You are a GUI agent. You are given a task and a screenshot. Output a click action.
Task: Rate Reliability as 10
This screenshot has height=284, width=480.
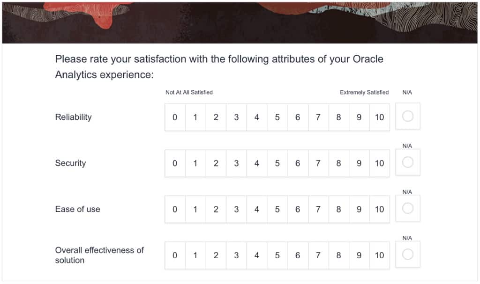[x=379, y=117]
